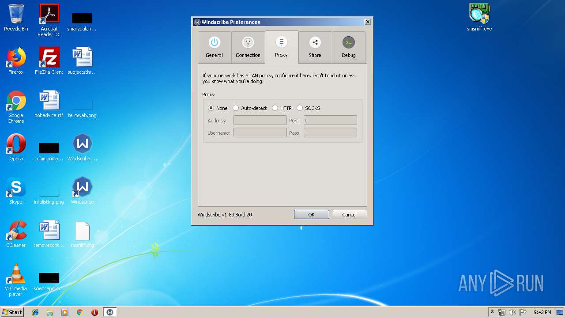Launch Firefox from the desktop
Screen dimensions: 565x318
[x=16, y=61]
